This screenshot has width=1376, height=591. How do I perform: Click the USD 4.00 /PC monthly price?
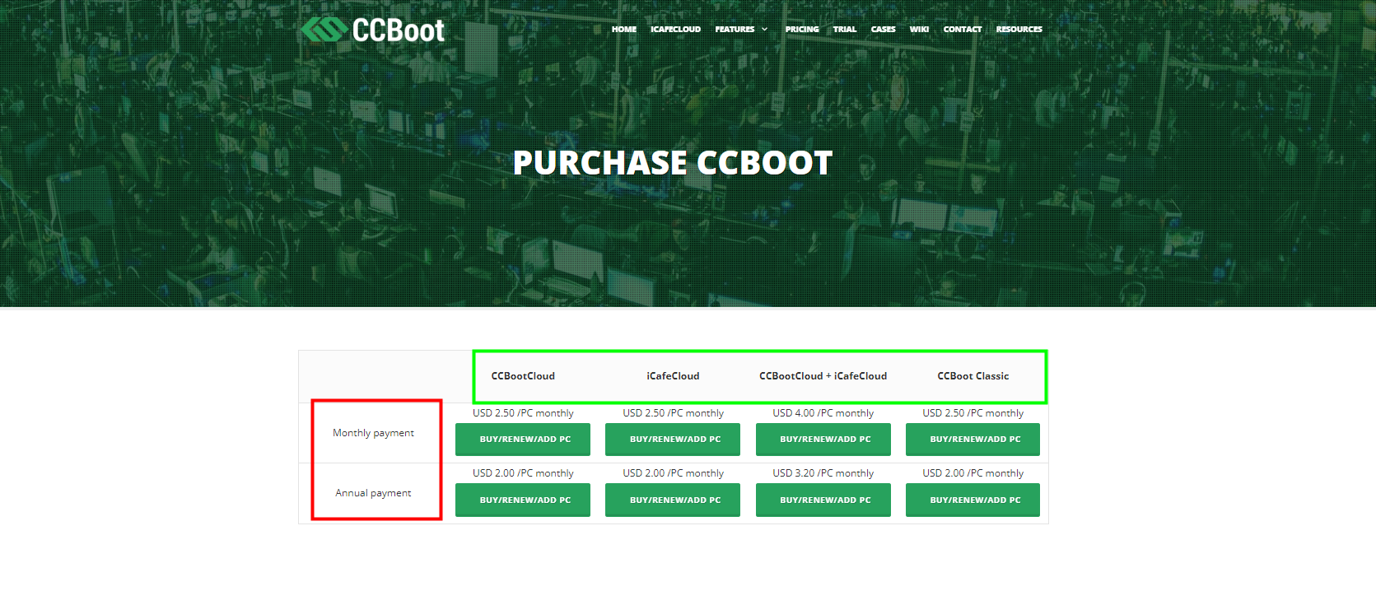tap(823, 413)
